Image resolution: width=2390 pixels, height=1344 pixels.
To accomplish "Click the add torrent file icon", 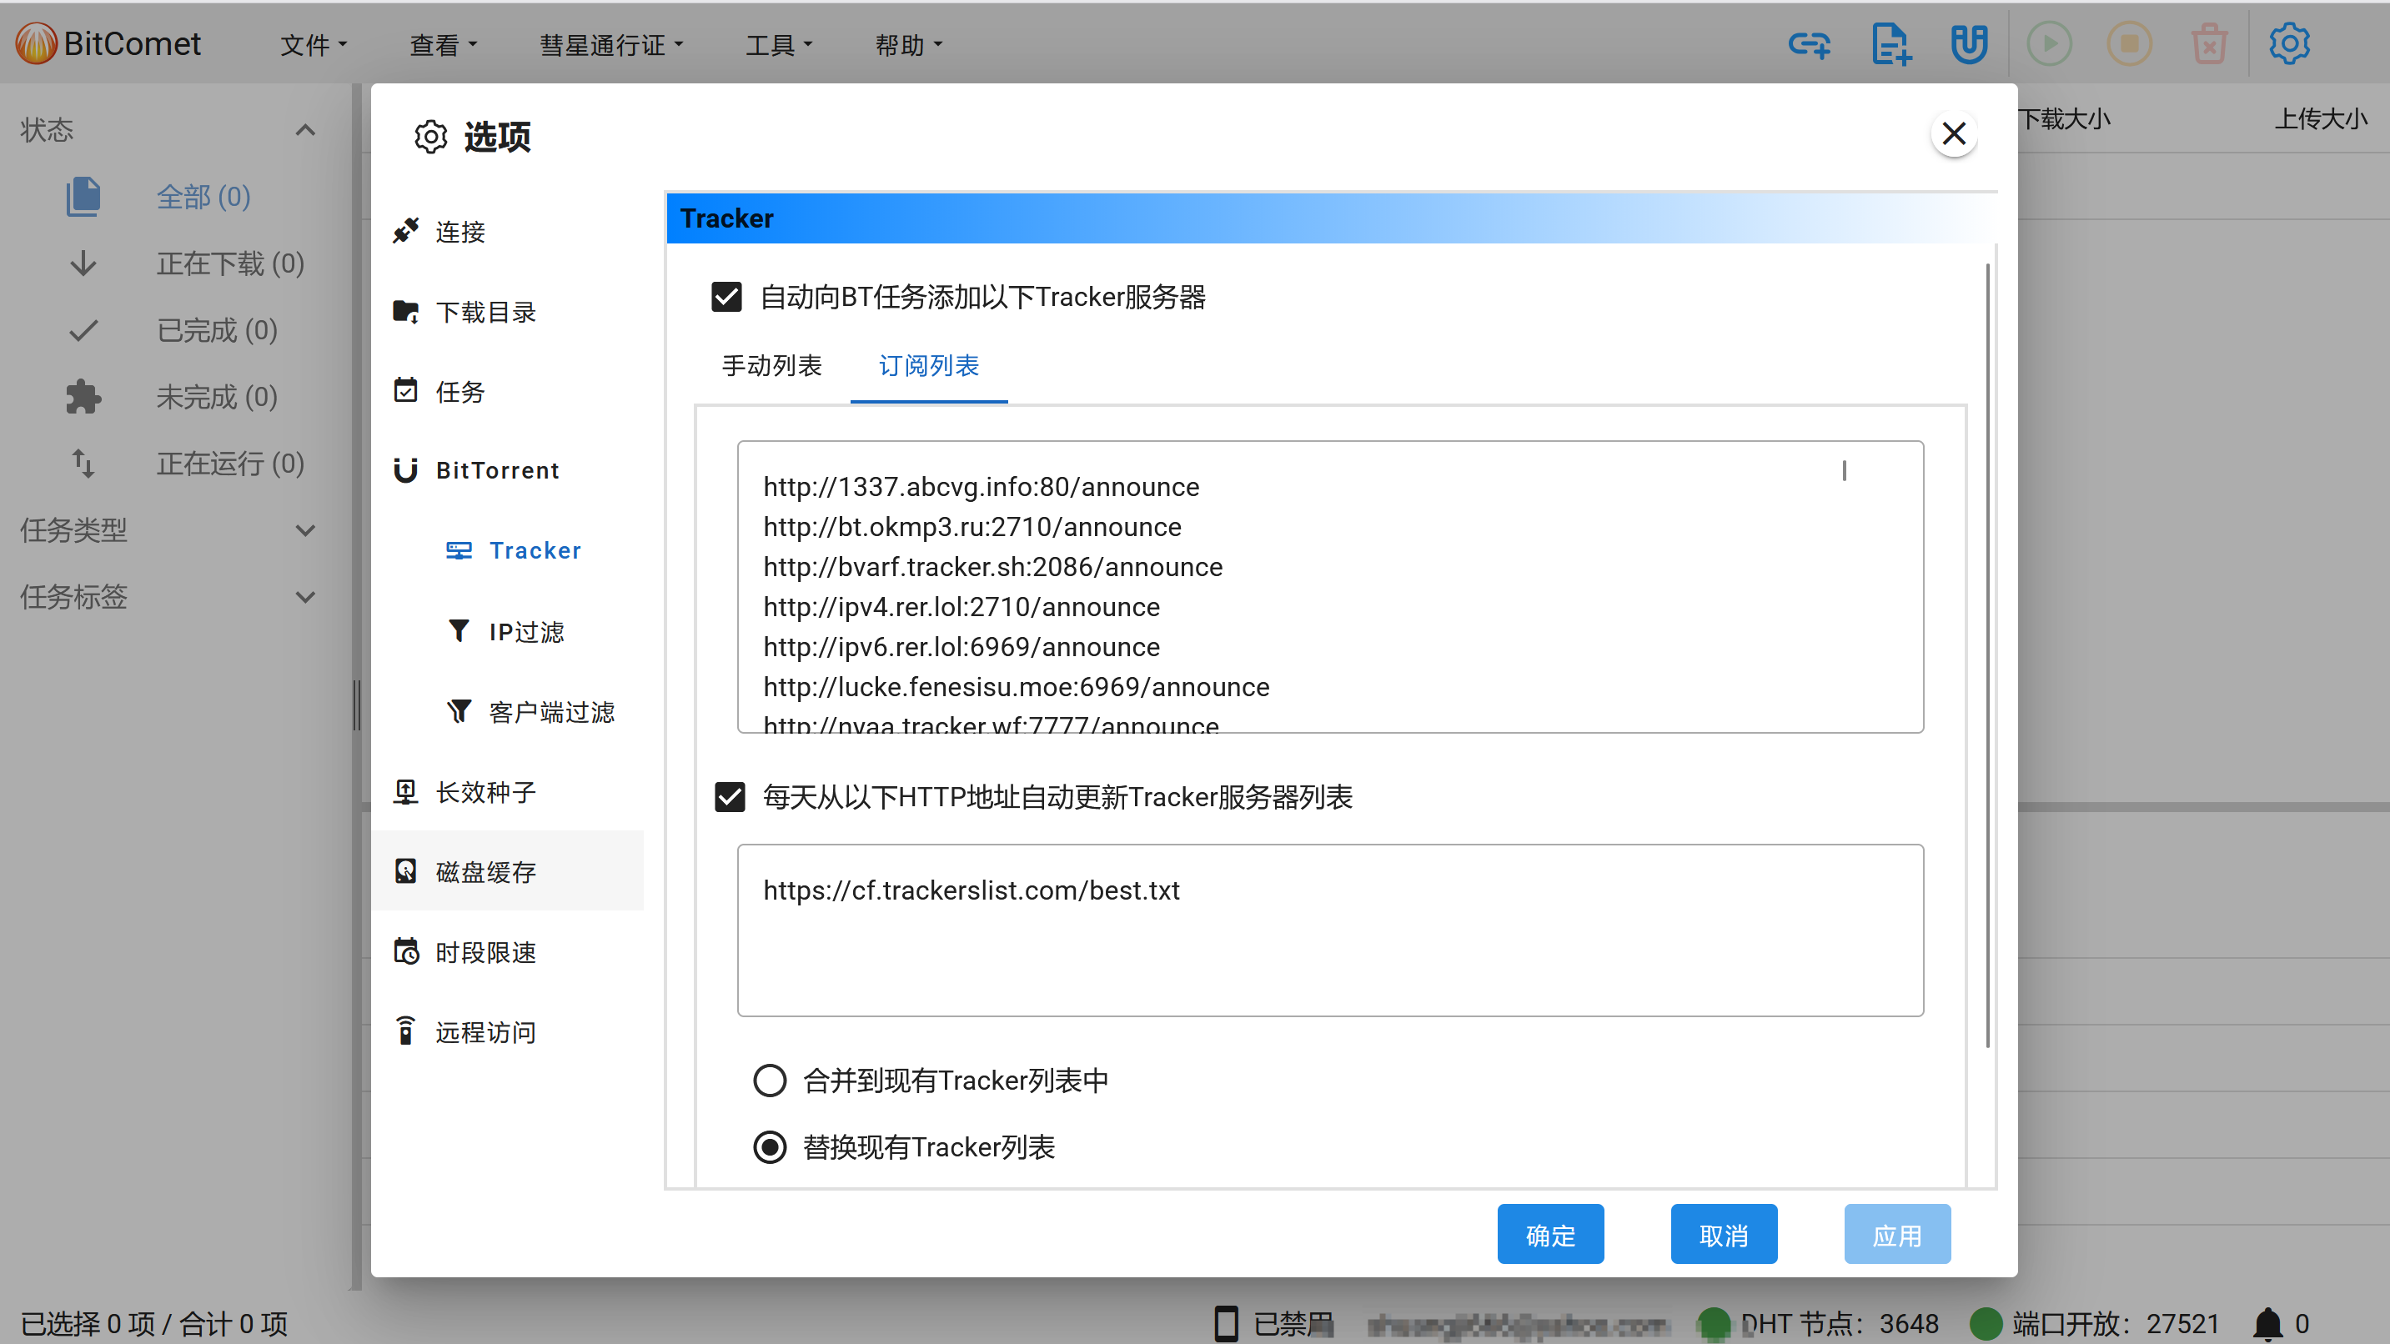I will pyautogui.click(x=1890, y=43).
